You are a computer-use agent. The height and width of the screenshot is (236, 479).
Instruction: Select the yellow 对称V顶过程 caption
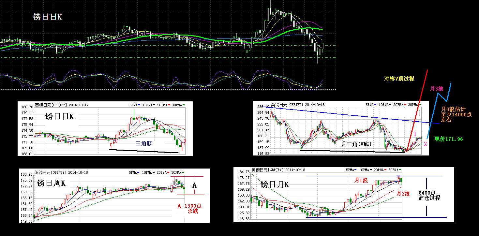(x=399, y=79)
